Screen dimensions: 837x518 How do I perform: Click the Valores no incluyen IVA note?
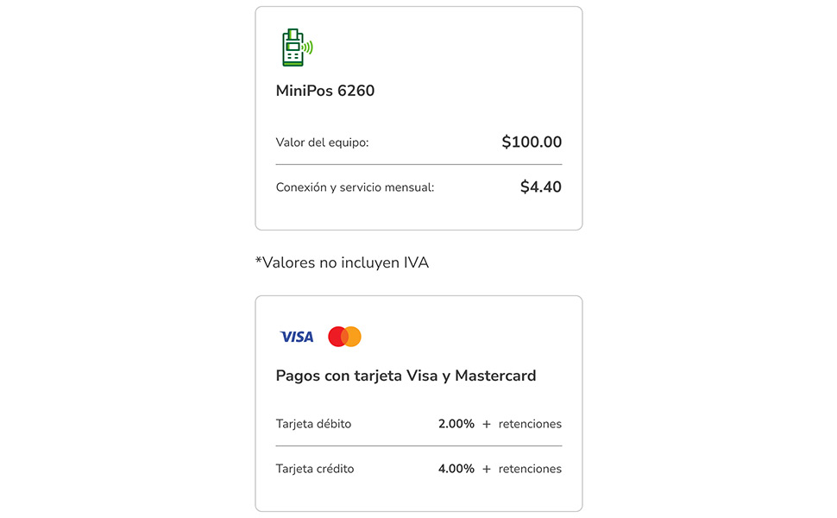pos(343,262)
